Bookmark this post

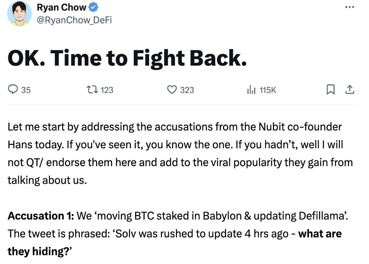click(x=331, y=89)
